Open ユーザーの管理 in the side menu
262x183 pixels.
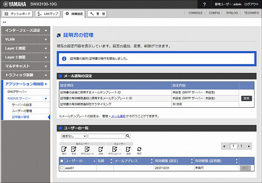click(22, 111)
